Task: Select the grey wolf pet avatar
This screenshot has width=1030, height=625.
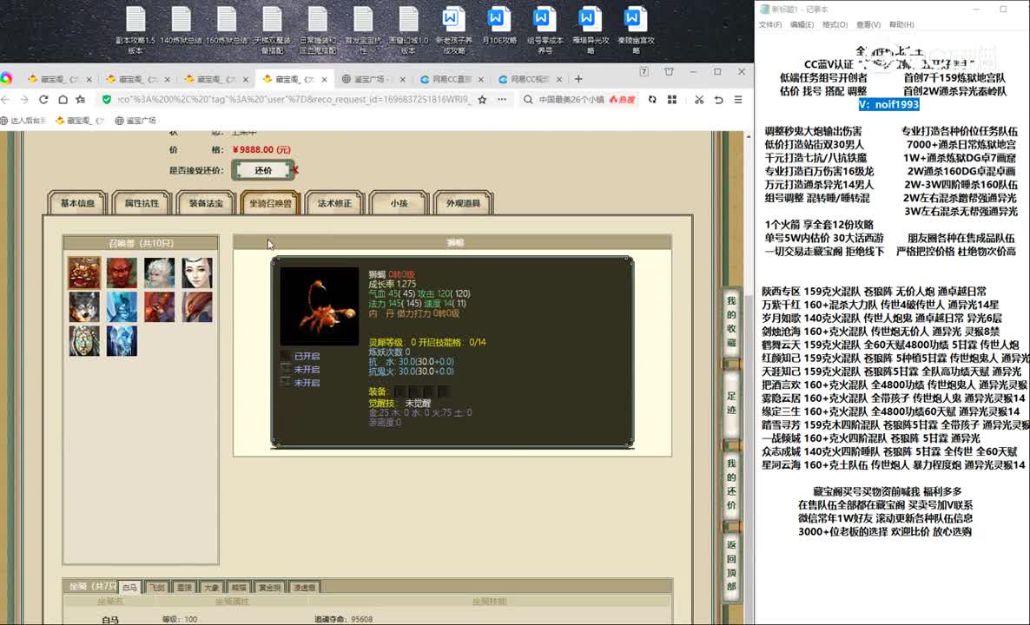Action: [x=85, y=306]
